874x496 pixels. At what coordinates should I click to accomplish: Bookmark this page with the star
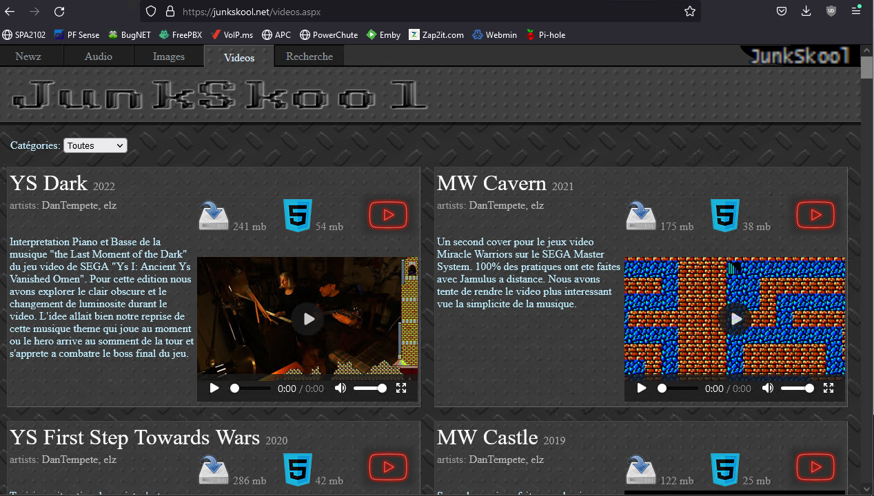point(689,11)
